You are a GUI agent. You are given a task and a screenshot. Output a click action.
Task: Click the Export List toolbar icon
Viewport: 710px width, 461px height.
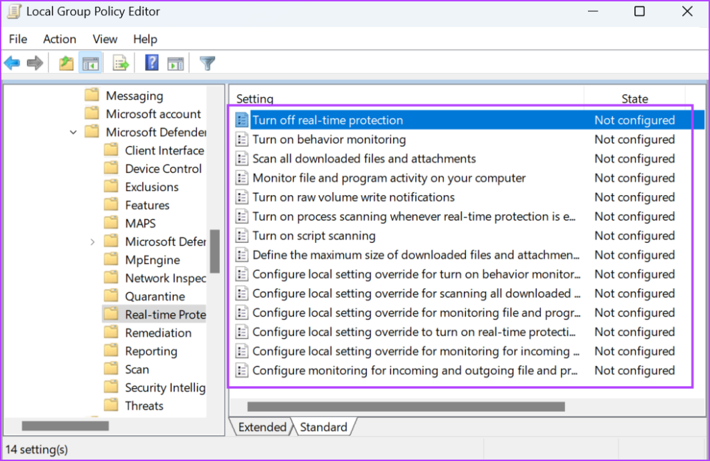point(121,63)
